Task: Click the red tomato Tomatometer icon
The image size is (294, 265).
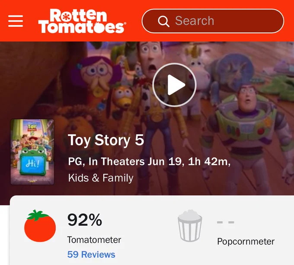Action: tap(40, 226)
